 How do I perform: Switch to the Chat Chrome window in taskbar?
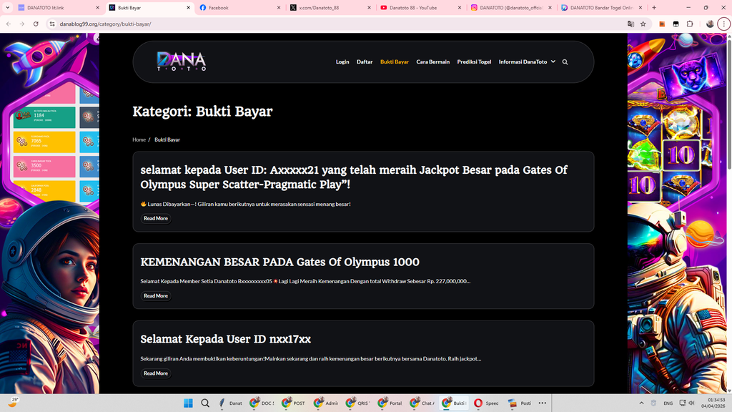pyautogui.click(x=422, y=403)
